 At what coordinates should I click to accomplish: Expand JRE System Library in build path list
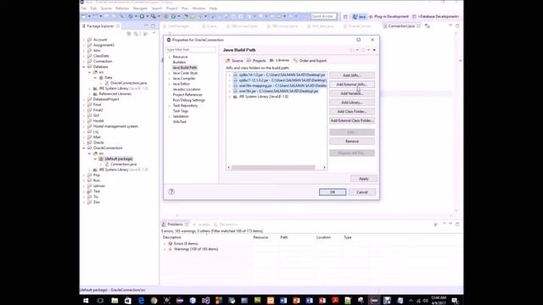229,97
